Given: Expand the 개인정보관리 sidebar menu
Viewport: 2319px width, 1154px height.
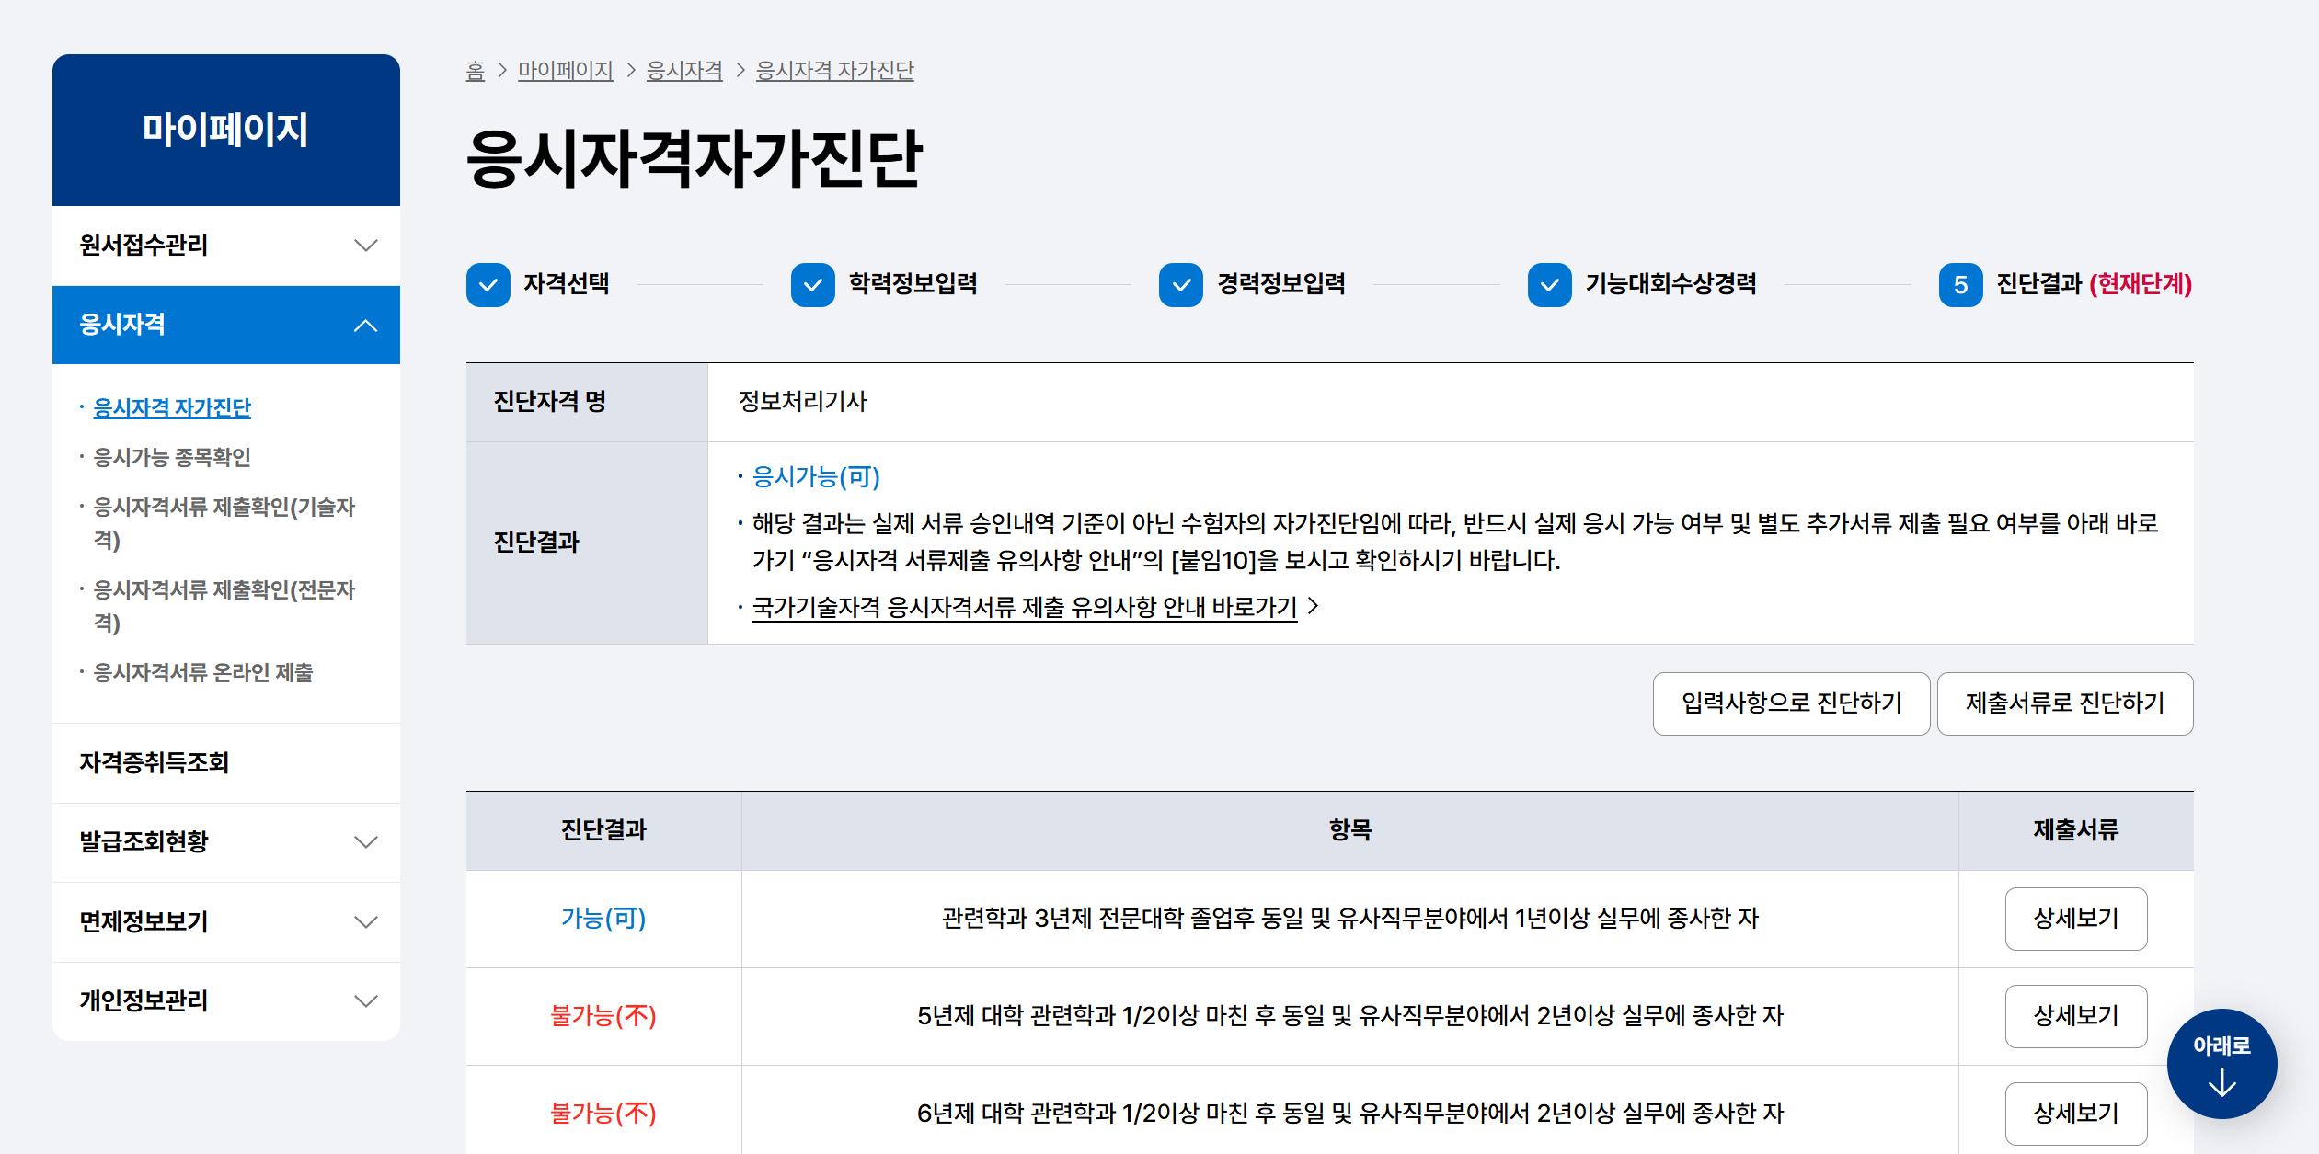Looking at the screenshot, I should [x=365, y=1000].
